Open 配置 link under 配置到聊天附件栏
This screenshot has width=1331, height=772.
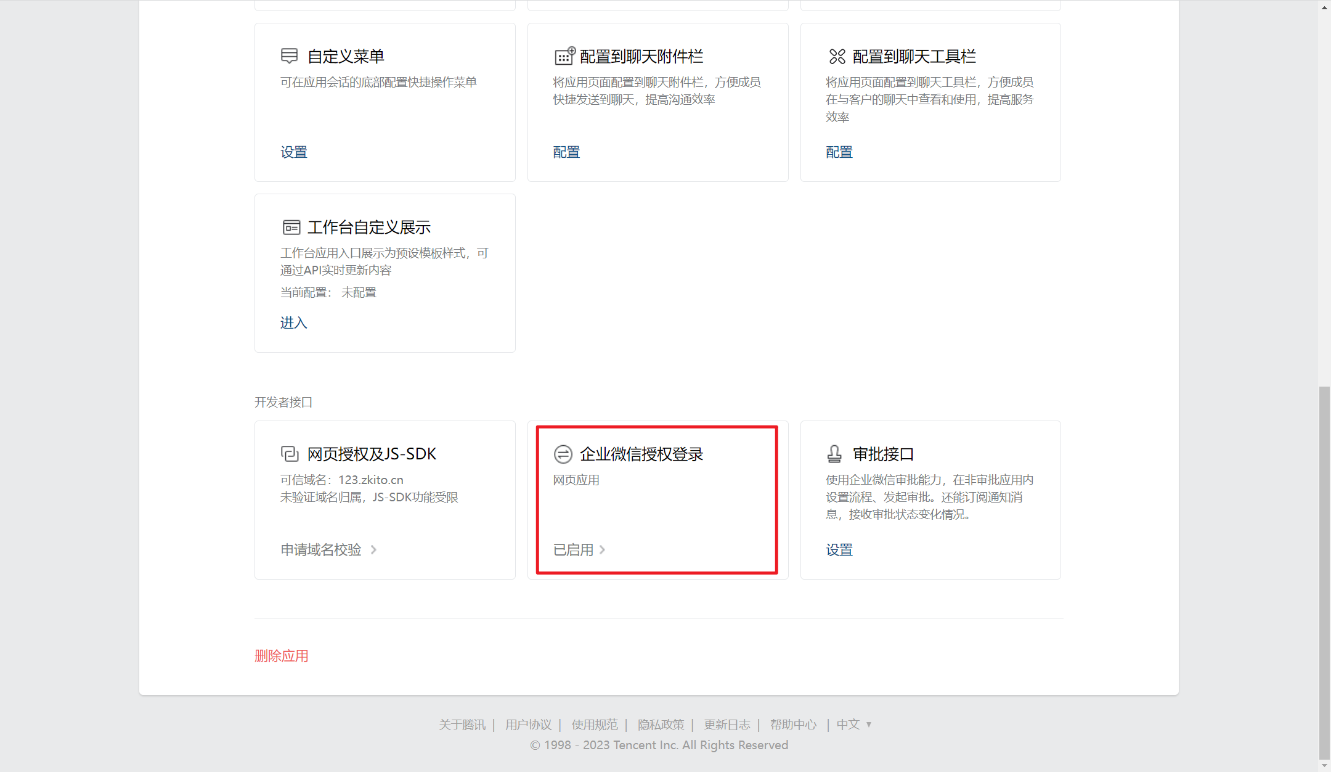click(566, 152)
